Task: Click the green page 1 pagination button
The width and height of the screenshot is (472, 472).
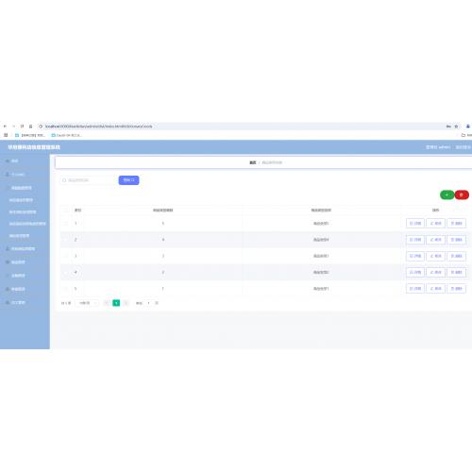Action: point(116,303)
